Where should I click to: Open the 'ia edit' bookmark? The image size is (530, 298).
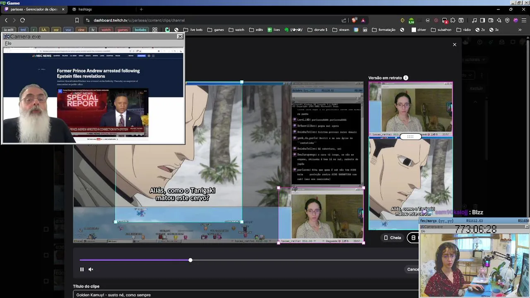pyautogui.click(x=9, y=30)
